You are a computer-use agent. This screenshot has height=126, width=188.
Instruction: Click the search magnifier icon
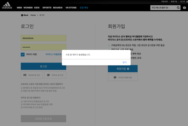click(x=178, y=8)
